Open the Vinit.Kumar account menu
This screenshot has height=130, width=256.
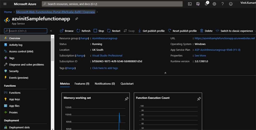coord(248,3)
